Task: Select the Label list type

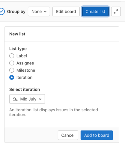Action: 12,56
